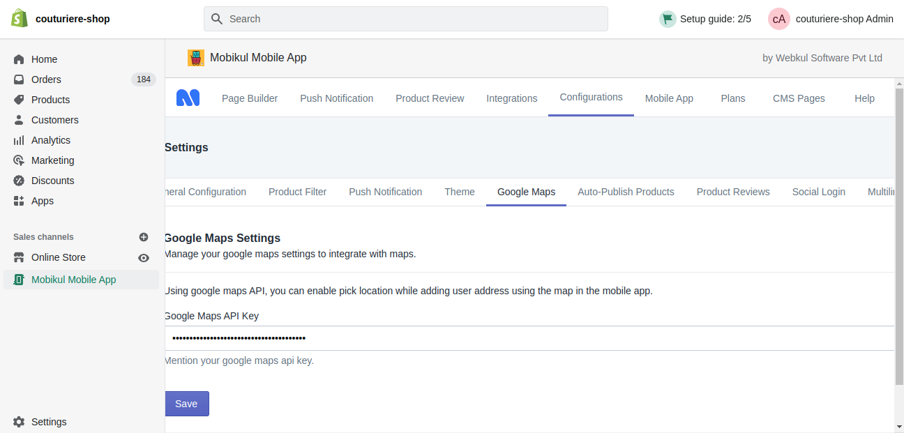The height and width of the screenshot is (433, 904).
Task: Open the Auto-Publish Products tab
Action: [626, 192]
